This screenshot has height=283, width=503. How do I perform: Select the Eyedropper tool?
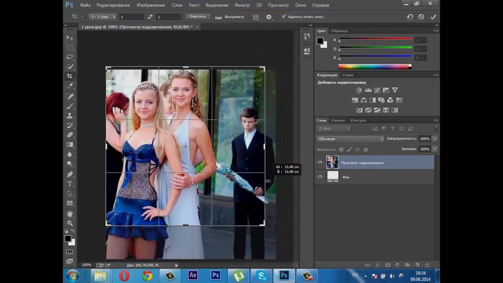70,86
